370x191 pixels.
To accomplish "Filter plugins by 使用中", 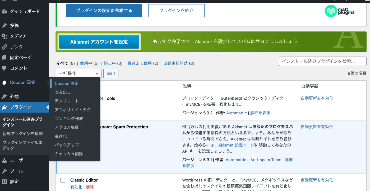I will (86, 63).
